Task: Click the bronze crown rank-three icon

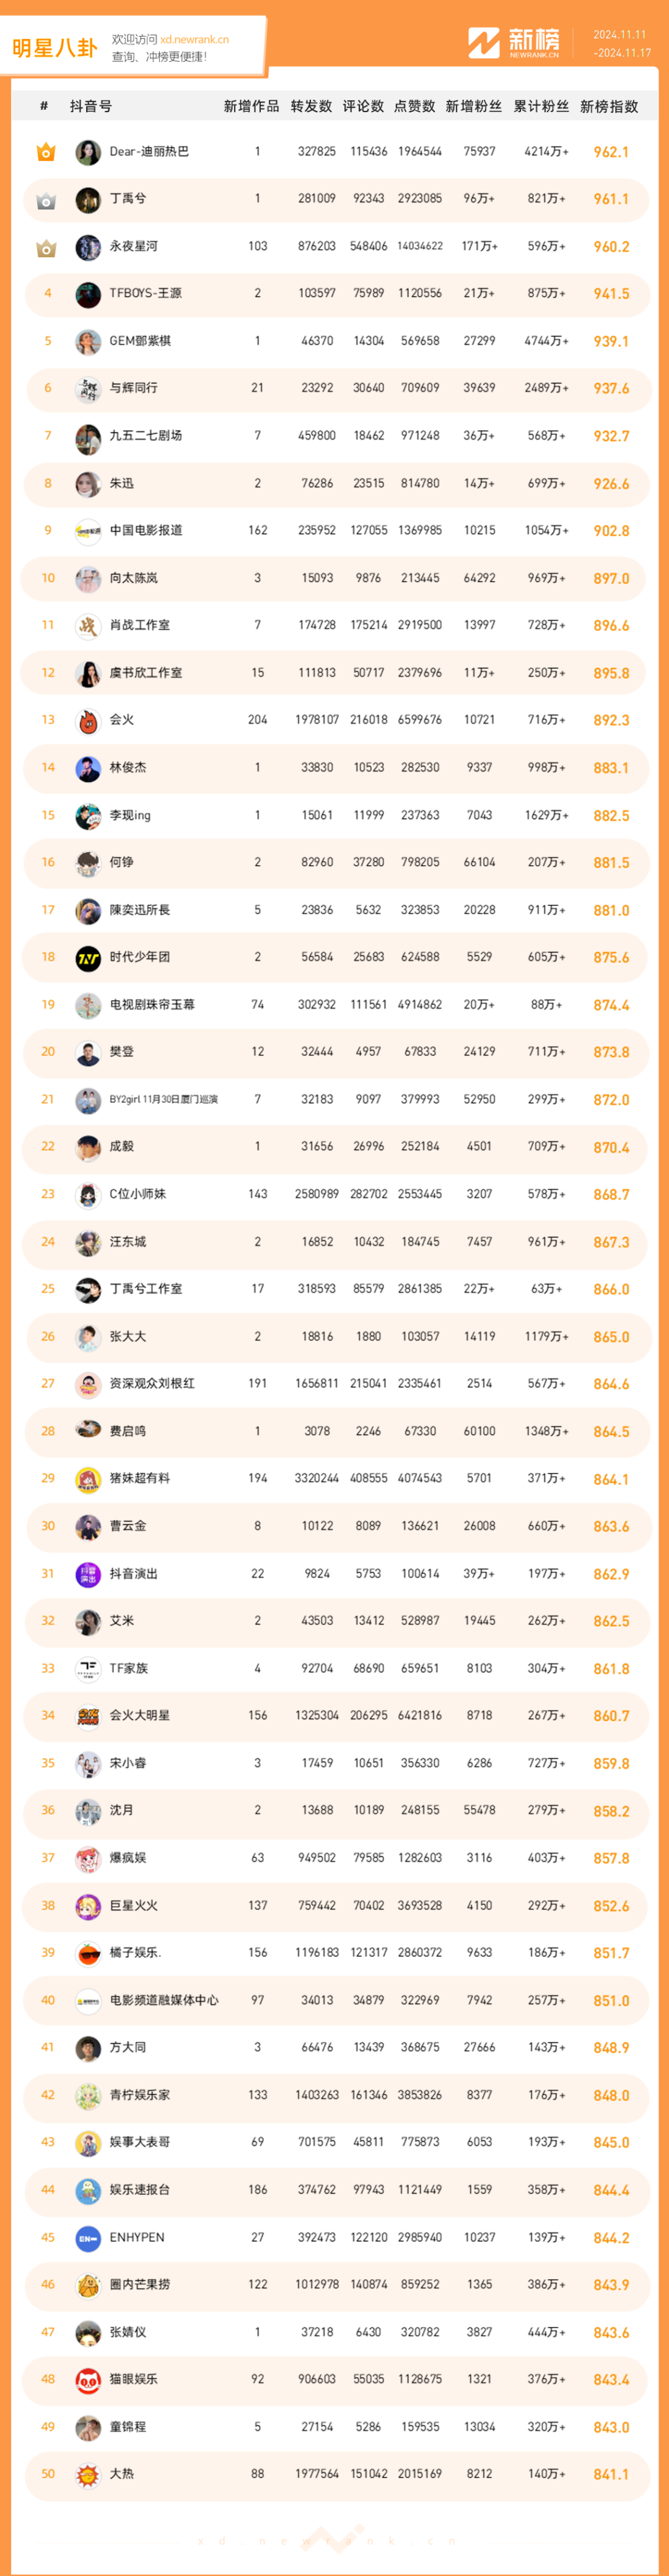Action: tap(46, 247)
